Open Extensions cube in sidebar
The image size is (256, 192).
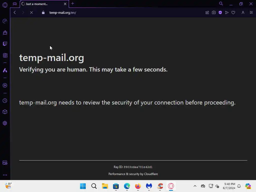(5, 112)
